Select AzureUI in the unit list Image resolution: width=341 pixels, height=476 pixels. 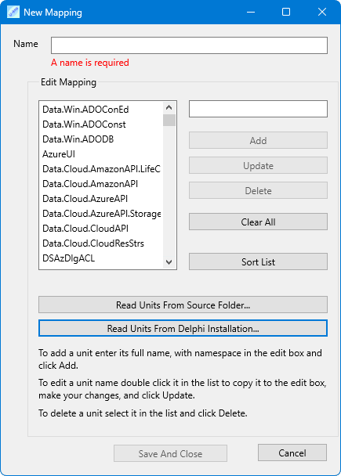coord(101,154)
